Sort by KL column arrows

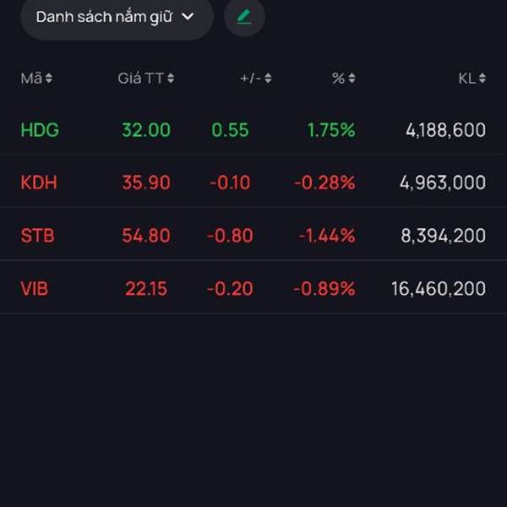click(x=482, y=79)
